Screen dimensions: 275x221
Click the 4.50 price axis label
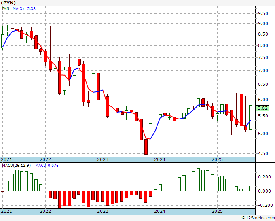coord(263,153)
